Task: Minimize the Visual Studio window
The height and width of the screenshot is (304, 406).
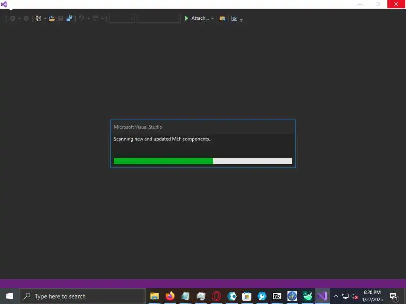Action: 360,4
